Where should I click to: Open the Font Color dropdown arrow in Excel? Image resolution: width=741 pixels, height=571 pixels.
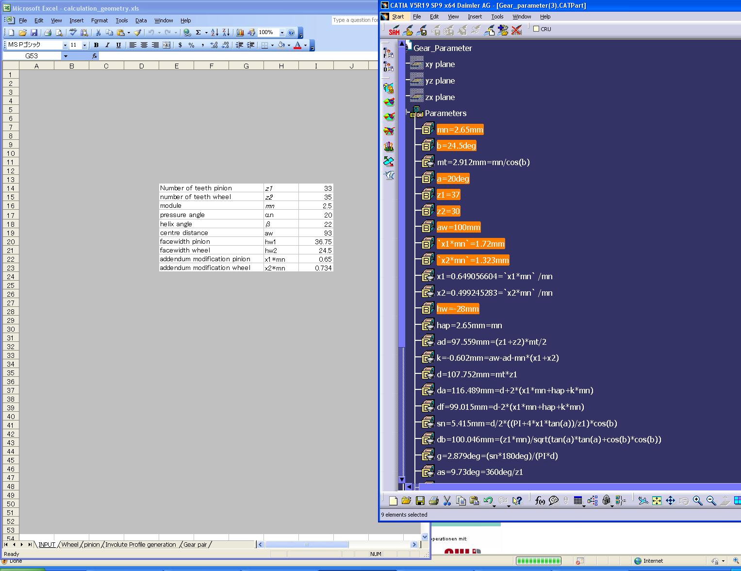click(305, 45)
